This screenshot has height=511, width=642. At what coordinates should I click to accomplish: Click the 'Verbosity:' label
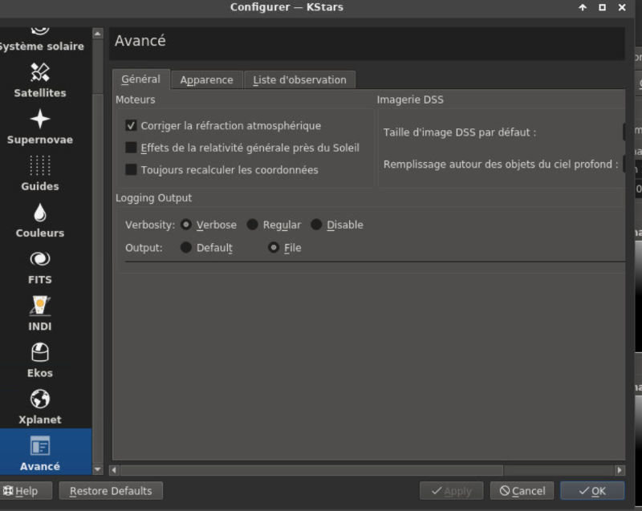150,225
